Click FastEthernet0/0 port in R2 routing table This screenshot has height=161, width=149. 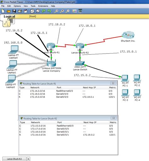pyautogui.click(x=65, y=126)
